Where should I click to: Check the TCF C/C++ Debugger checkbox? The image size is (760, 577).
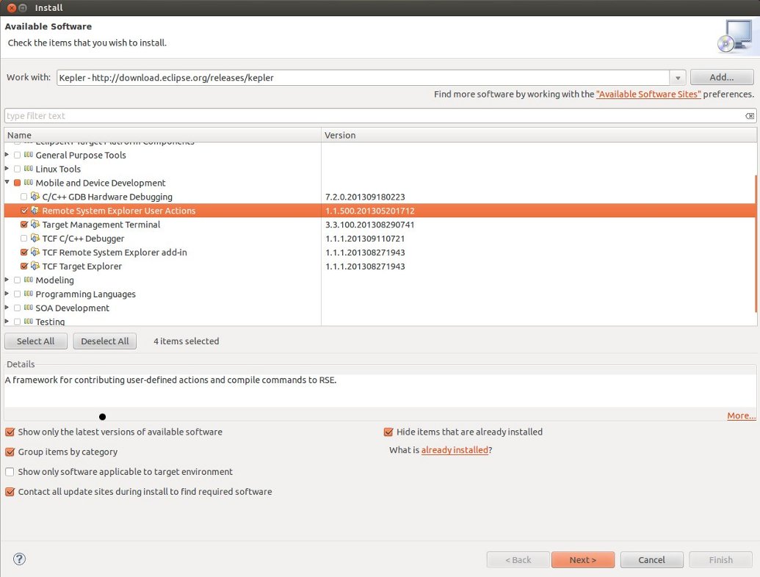click(24, 239)
